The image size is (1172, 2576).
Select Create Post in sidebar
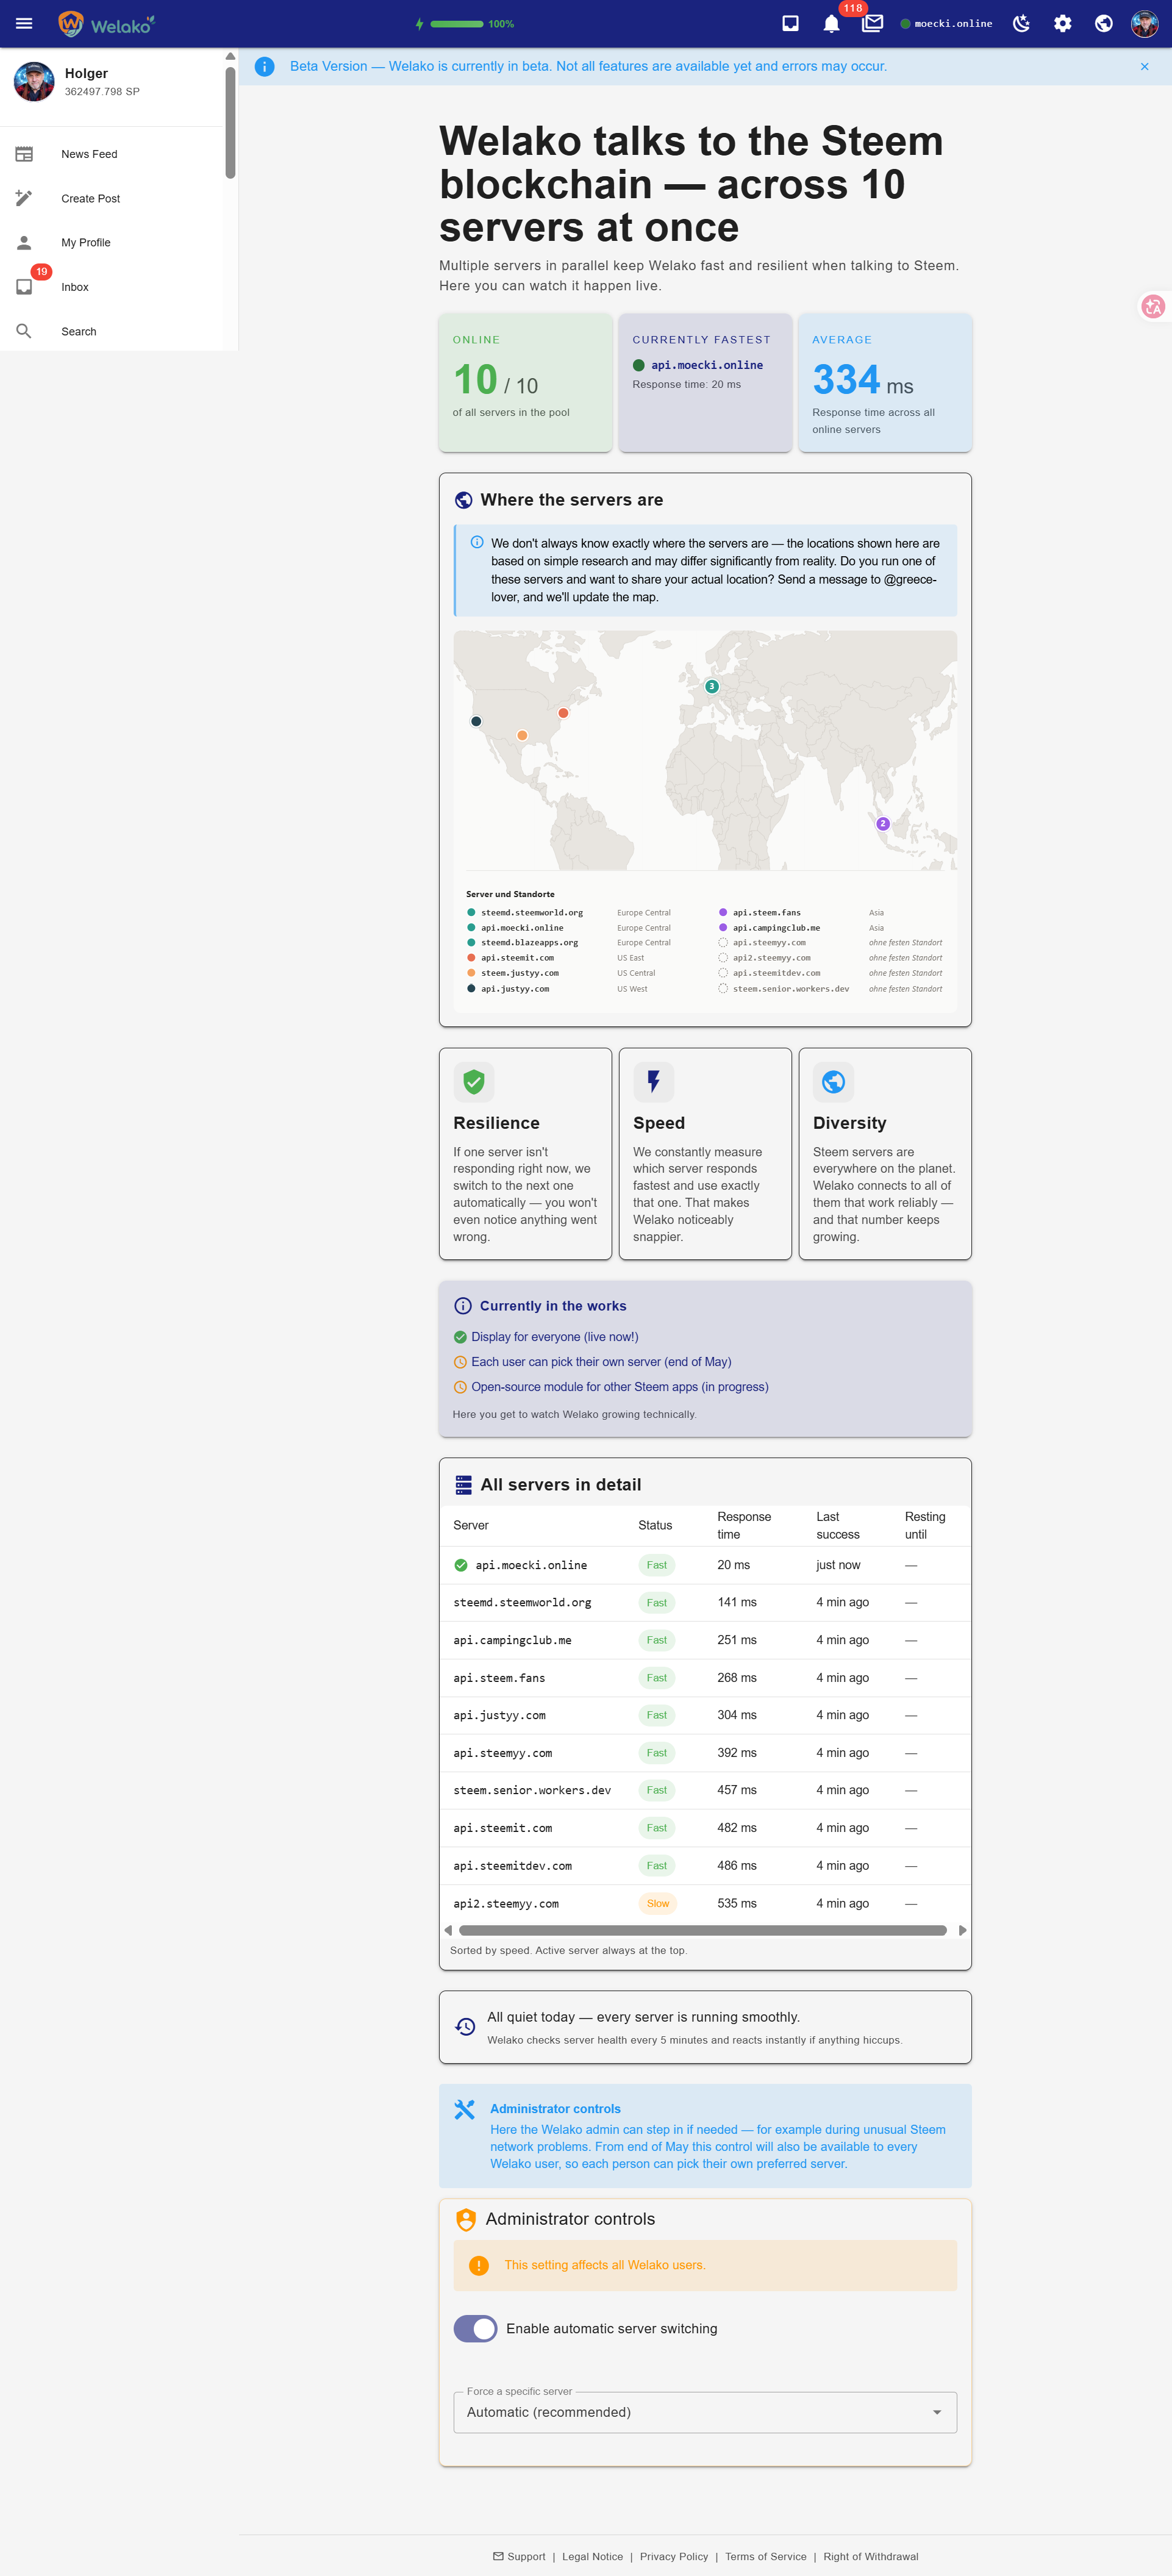[90, 198]
